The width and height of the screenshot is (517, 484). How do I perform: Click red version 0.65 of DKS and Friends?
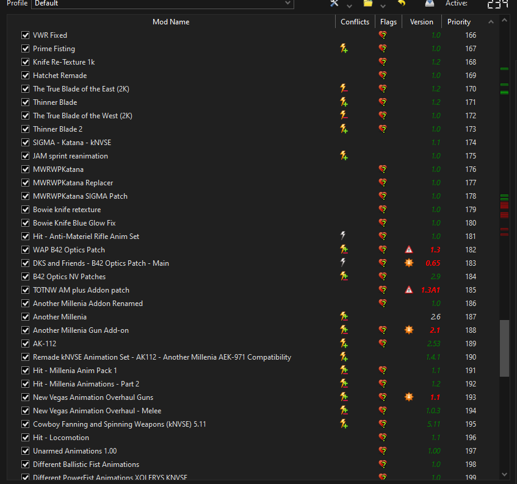tap(433, 263)
